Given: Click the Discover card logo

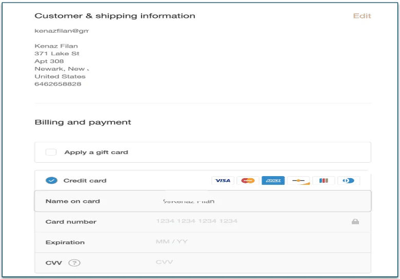Looking at the screenshot, I should 298,181.
